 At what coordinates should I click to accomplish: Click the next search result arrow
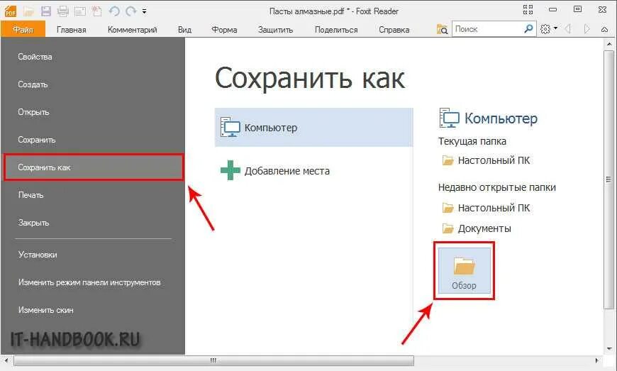tap(587, 29)
